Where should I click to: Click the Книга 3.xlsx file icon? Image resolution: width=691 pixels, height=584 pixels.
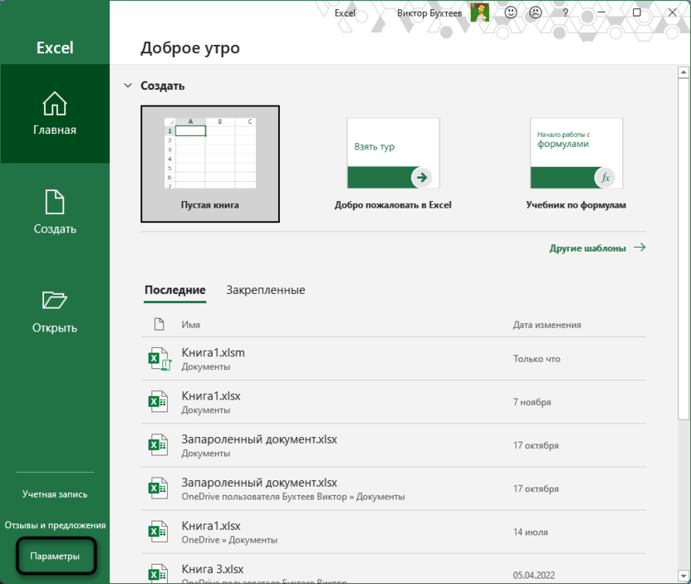tap(158, 574)
